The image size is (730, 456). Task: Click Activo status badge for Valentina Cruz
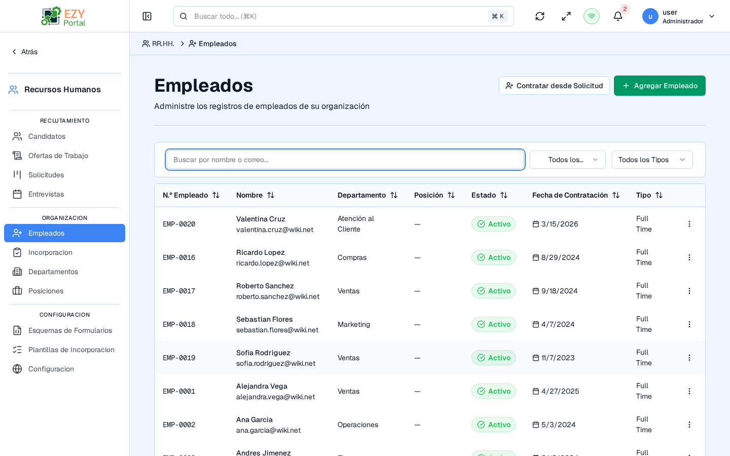(494, 224)
